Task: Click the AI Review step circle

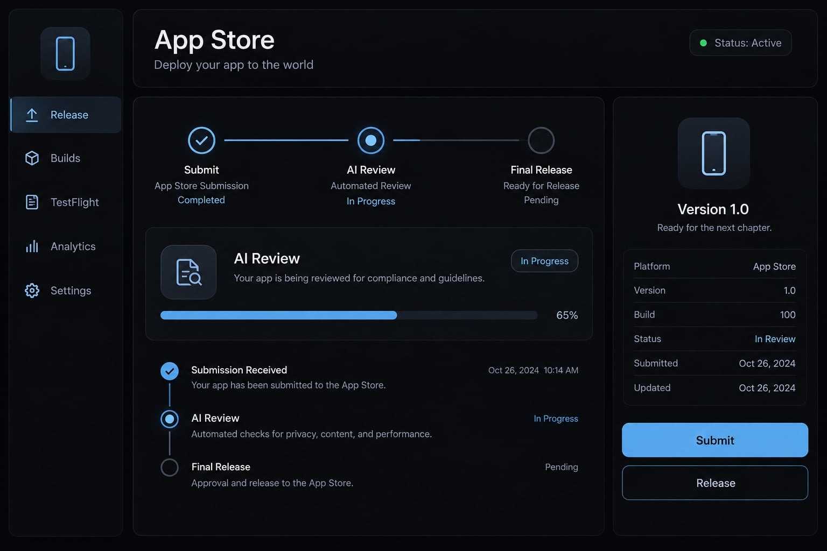Action: click(371, 140)
